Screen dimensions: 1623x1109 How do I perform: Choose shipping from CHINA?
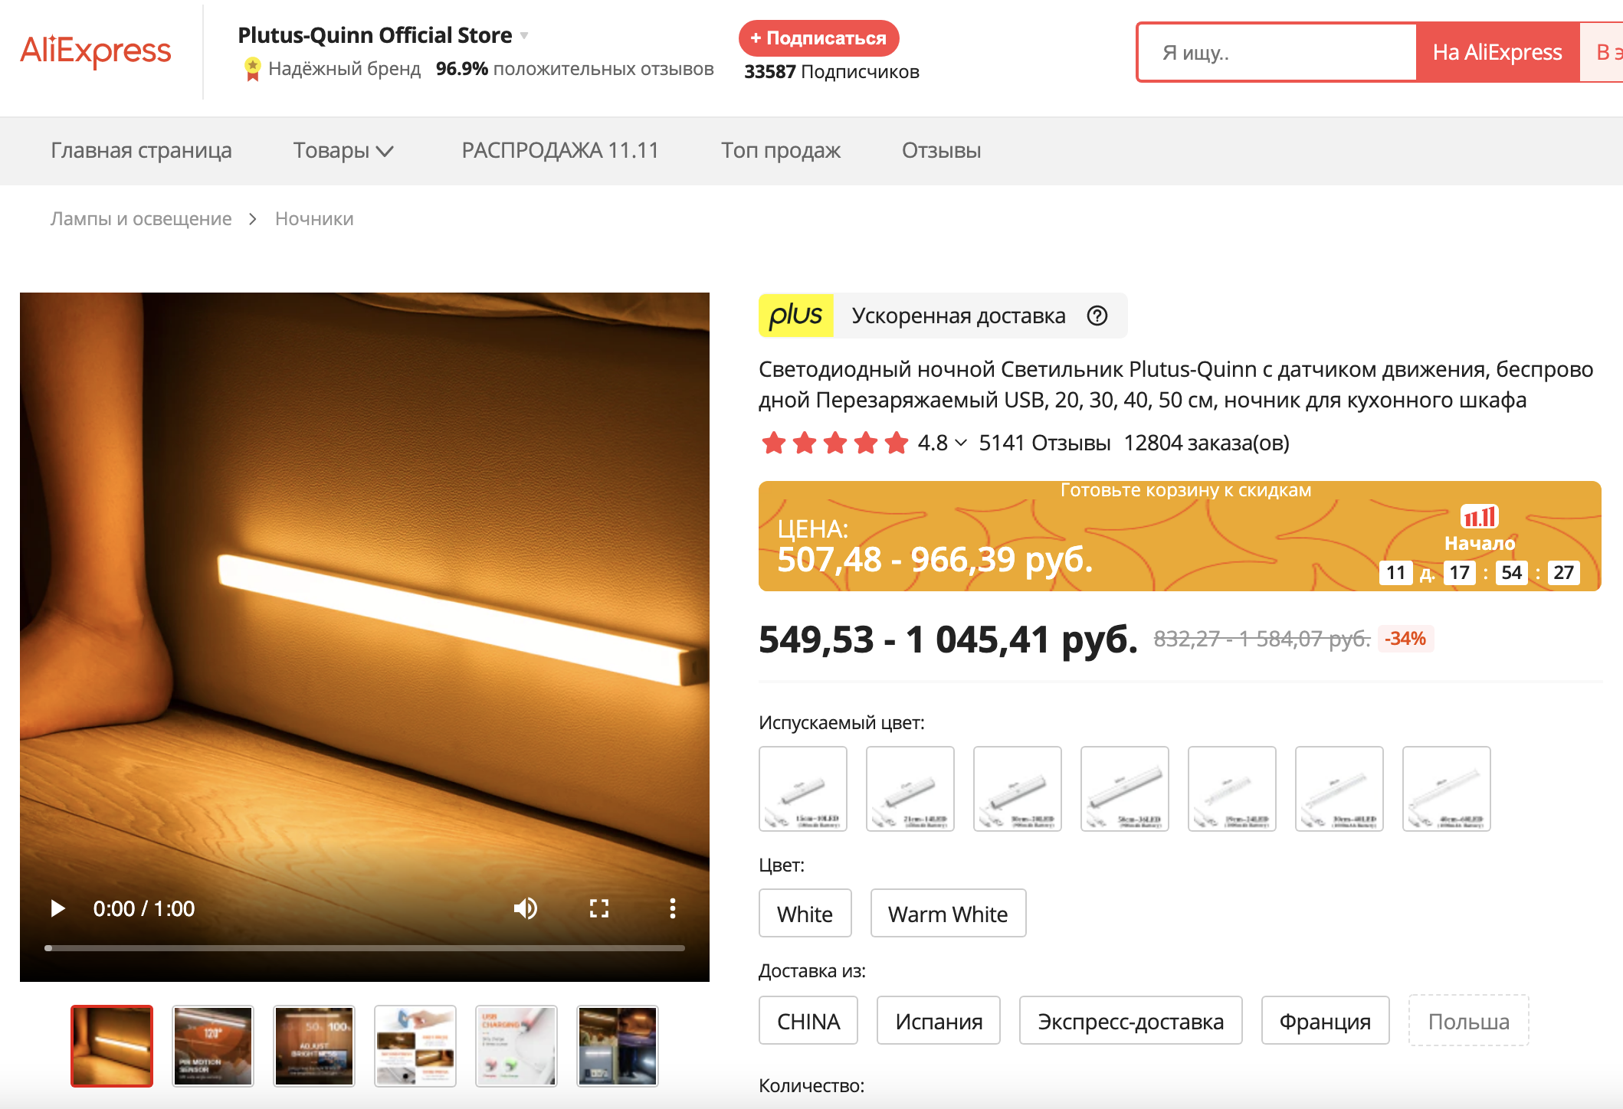[x=808, y=1020]
